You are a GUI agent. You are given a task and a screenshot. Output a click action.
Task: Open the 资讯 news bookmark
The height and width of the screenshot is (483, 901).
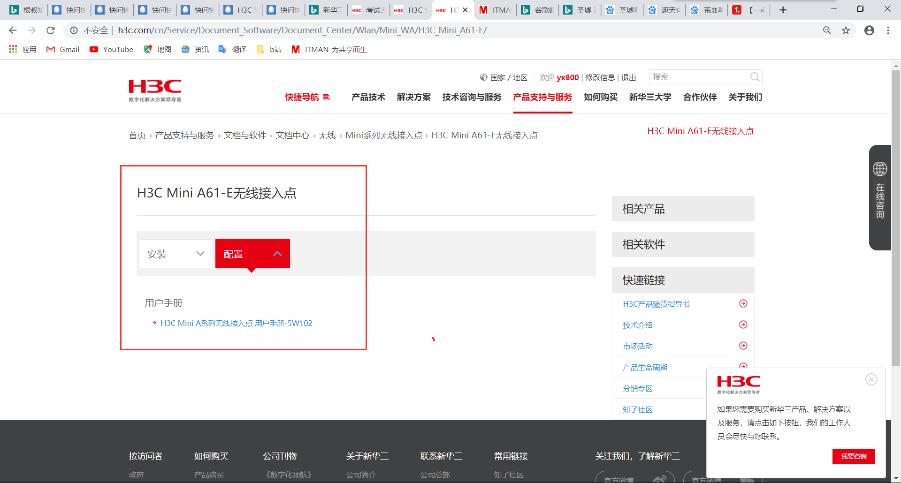click(x=195, y=49)
